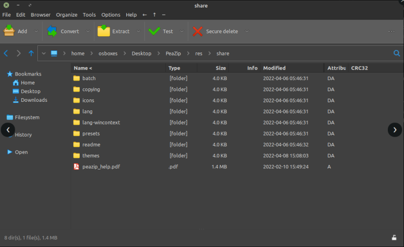This screenshot has width=404, height=247.
Task: Open the peazip_help.pdf file
Action: coord(100,166)
